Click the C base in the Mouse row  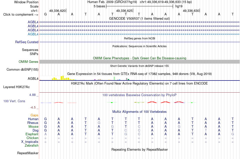point(139,127)
